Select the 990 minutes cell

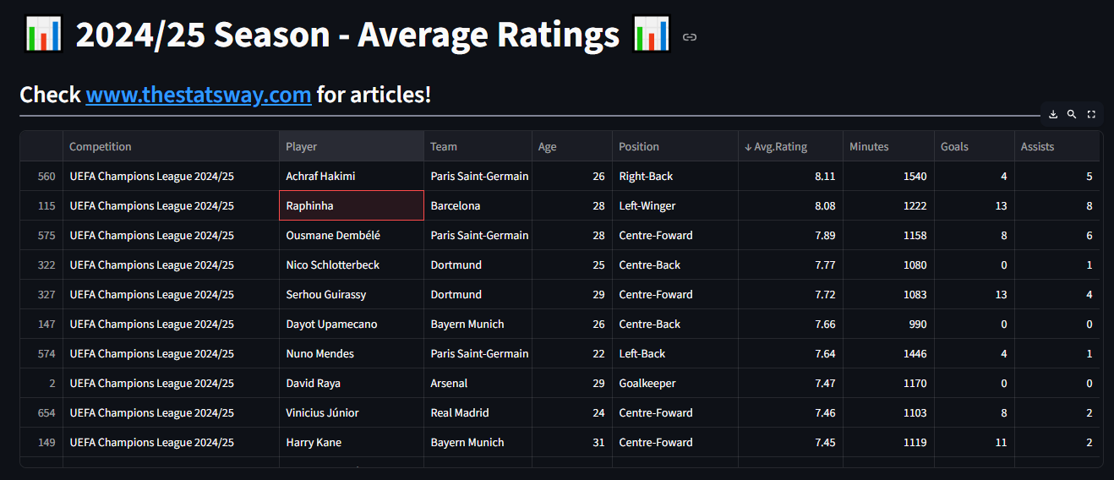point(888,324)
